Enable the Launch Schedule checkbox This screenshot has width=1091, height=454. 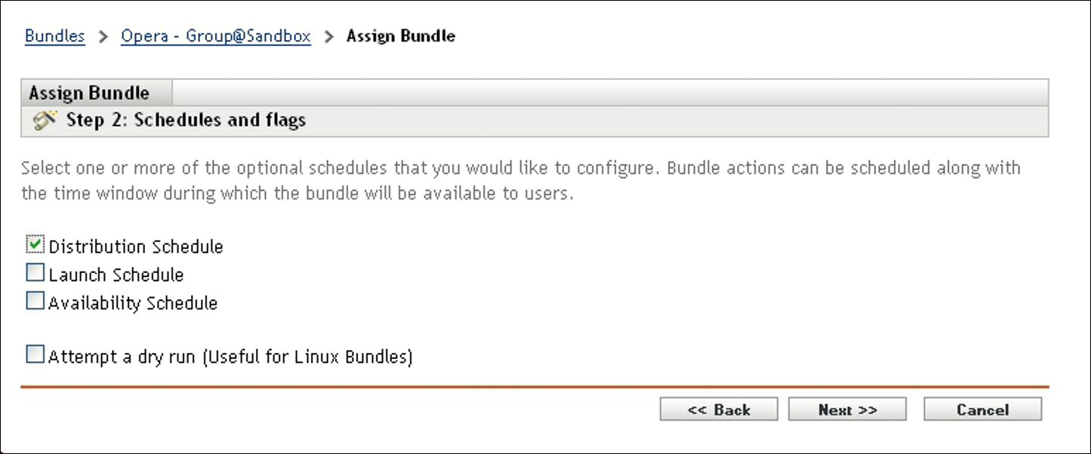(35, 273)
